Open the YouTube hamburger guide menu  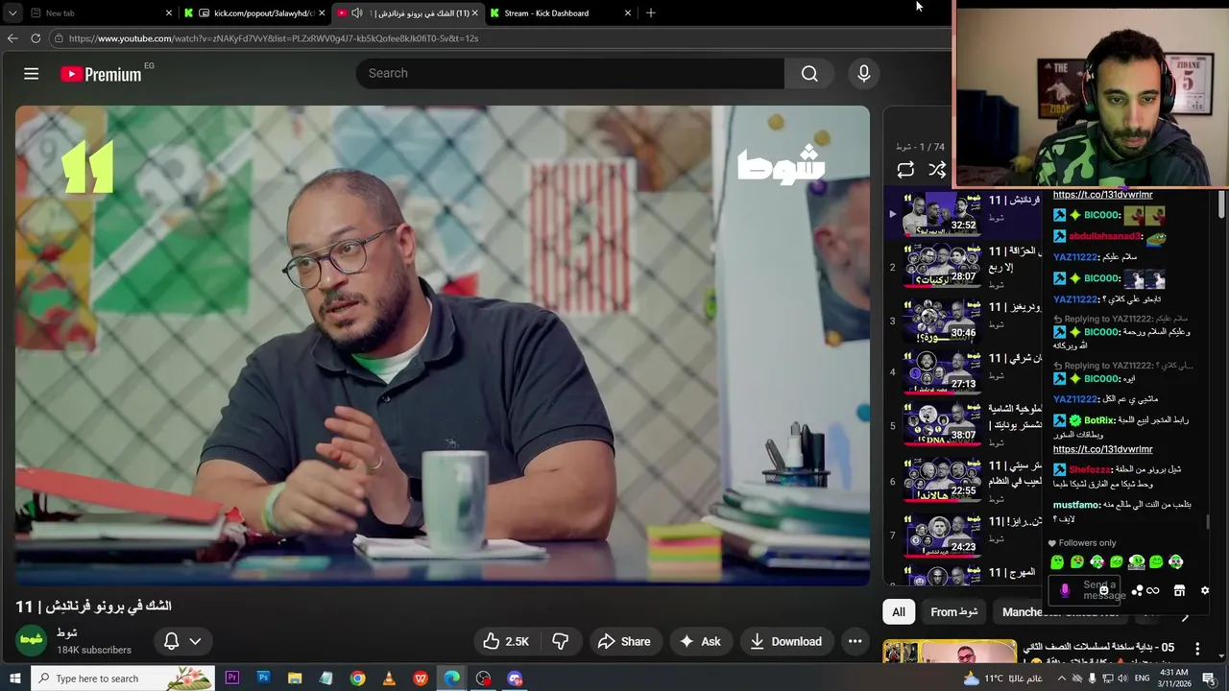coord(31,74)
